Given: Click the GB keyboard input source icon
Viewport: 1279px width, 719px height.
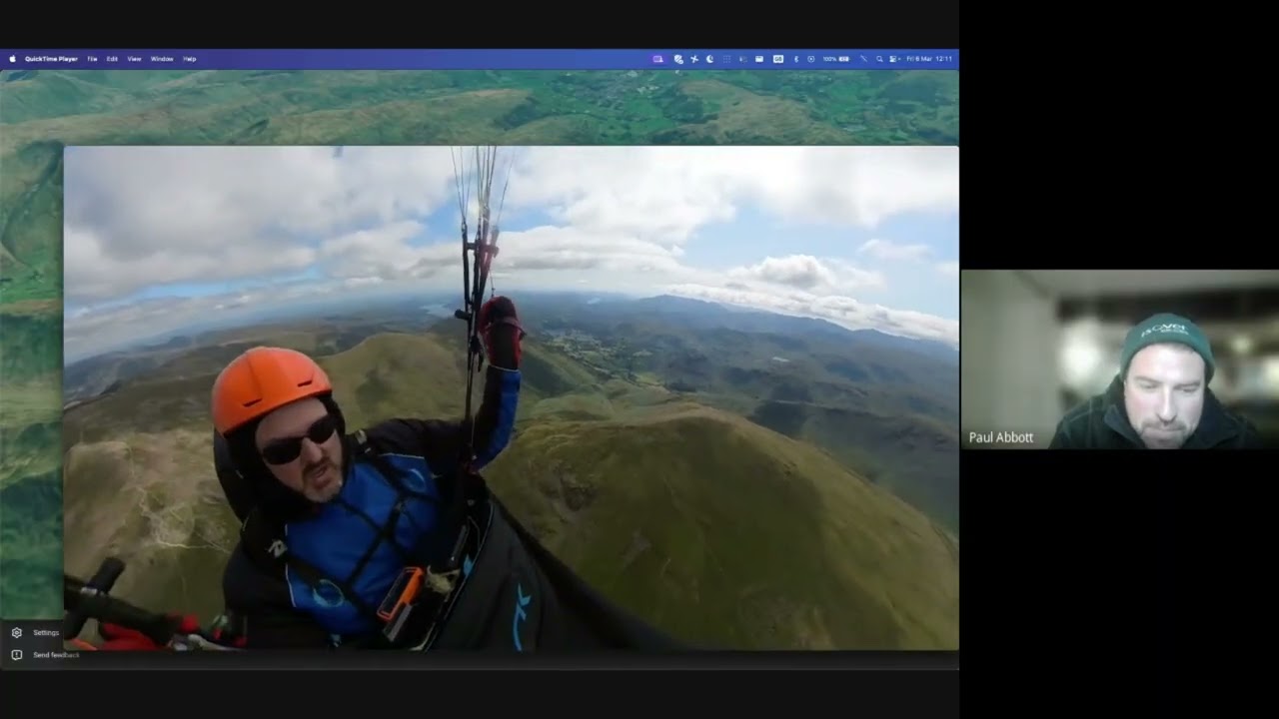Looking at the screenshot, I should (x=778, y=59).
